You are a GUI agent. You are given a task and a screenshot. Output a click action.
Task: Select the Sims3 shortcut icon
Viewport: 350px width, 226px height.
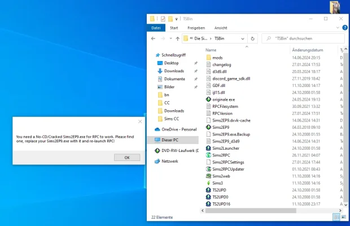pos(208,183)
